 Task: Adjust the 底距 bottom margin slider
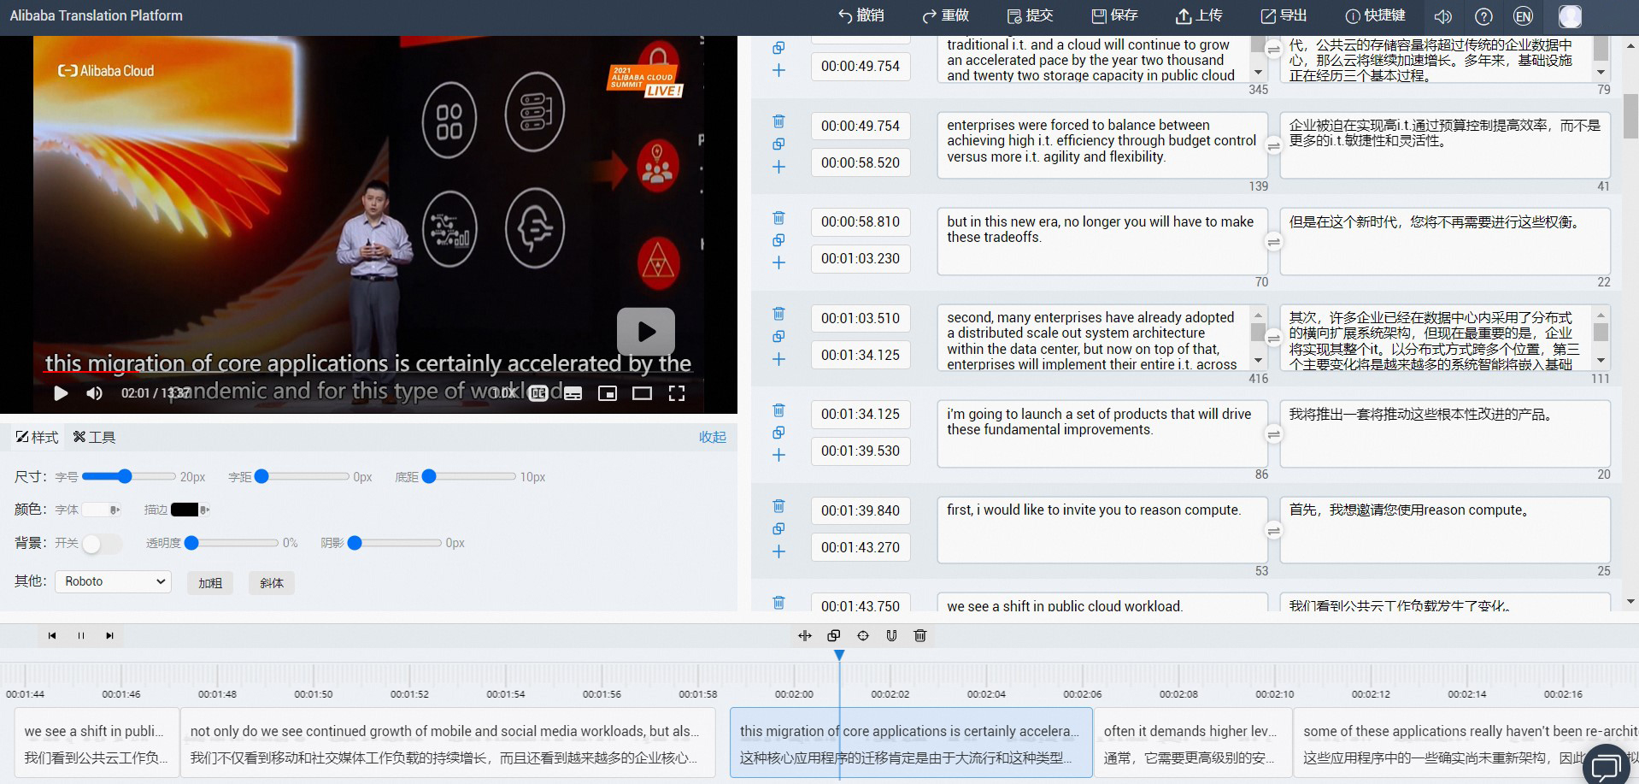[x=469, y=476]
